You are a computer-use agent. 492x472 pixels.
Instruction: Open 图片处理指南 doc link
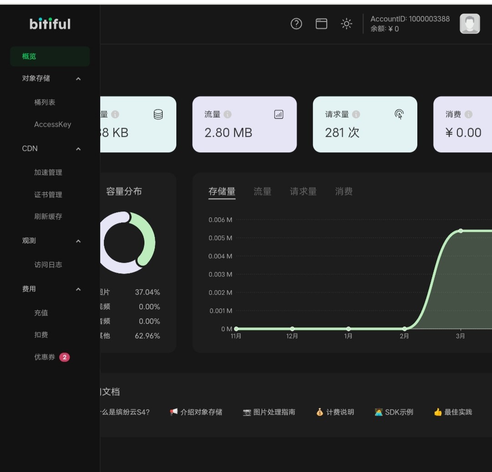[274, 412]
